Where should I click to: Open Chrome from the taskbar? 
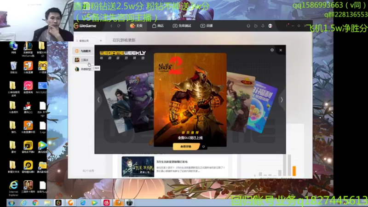(35, 203)
